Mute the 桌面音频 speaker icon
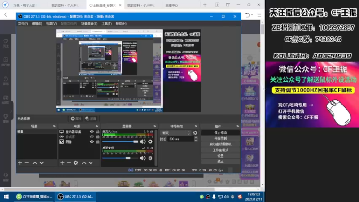The image size is (359, 202). pos(143,158)
